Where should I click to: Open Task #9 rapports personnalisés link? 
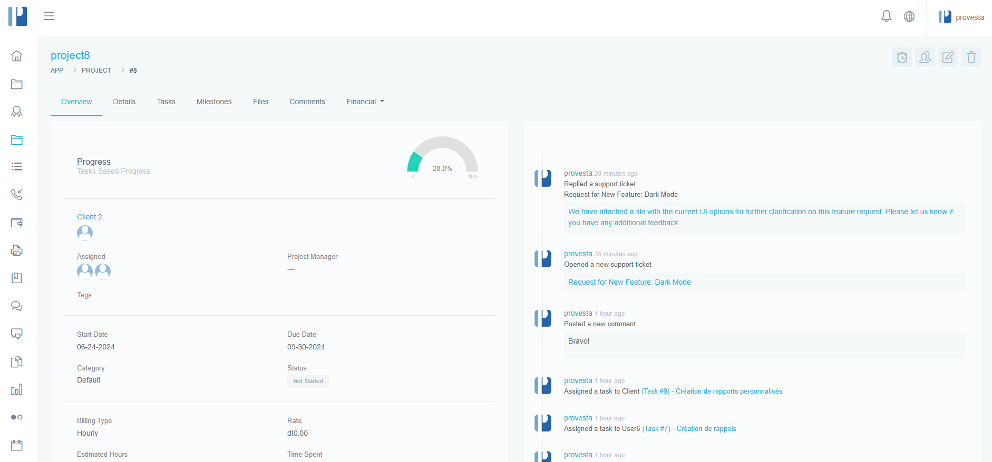pyautogui.click(x=712, y=391)
